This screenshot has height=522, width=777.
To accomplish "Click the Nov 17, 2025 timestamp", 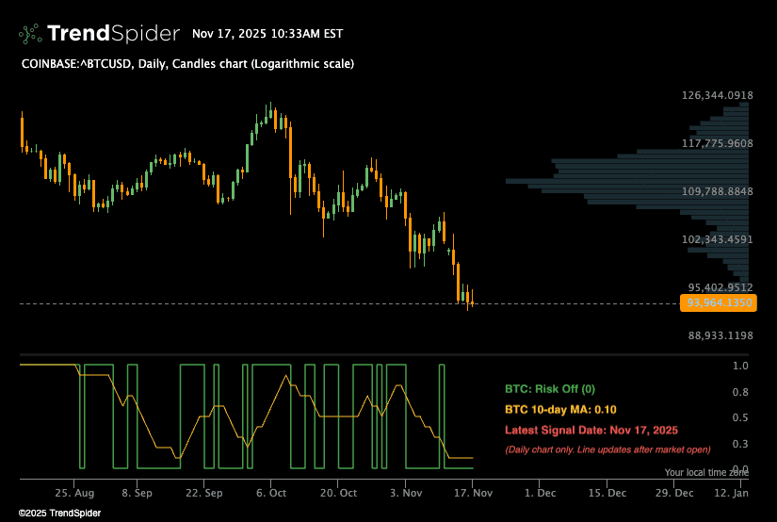I will click(267, 34).
